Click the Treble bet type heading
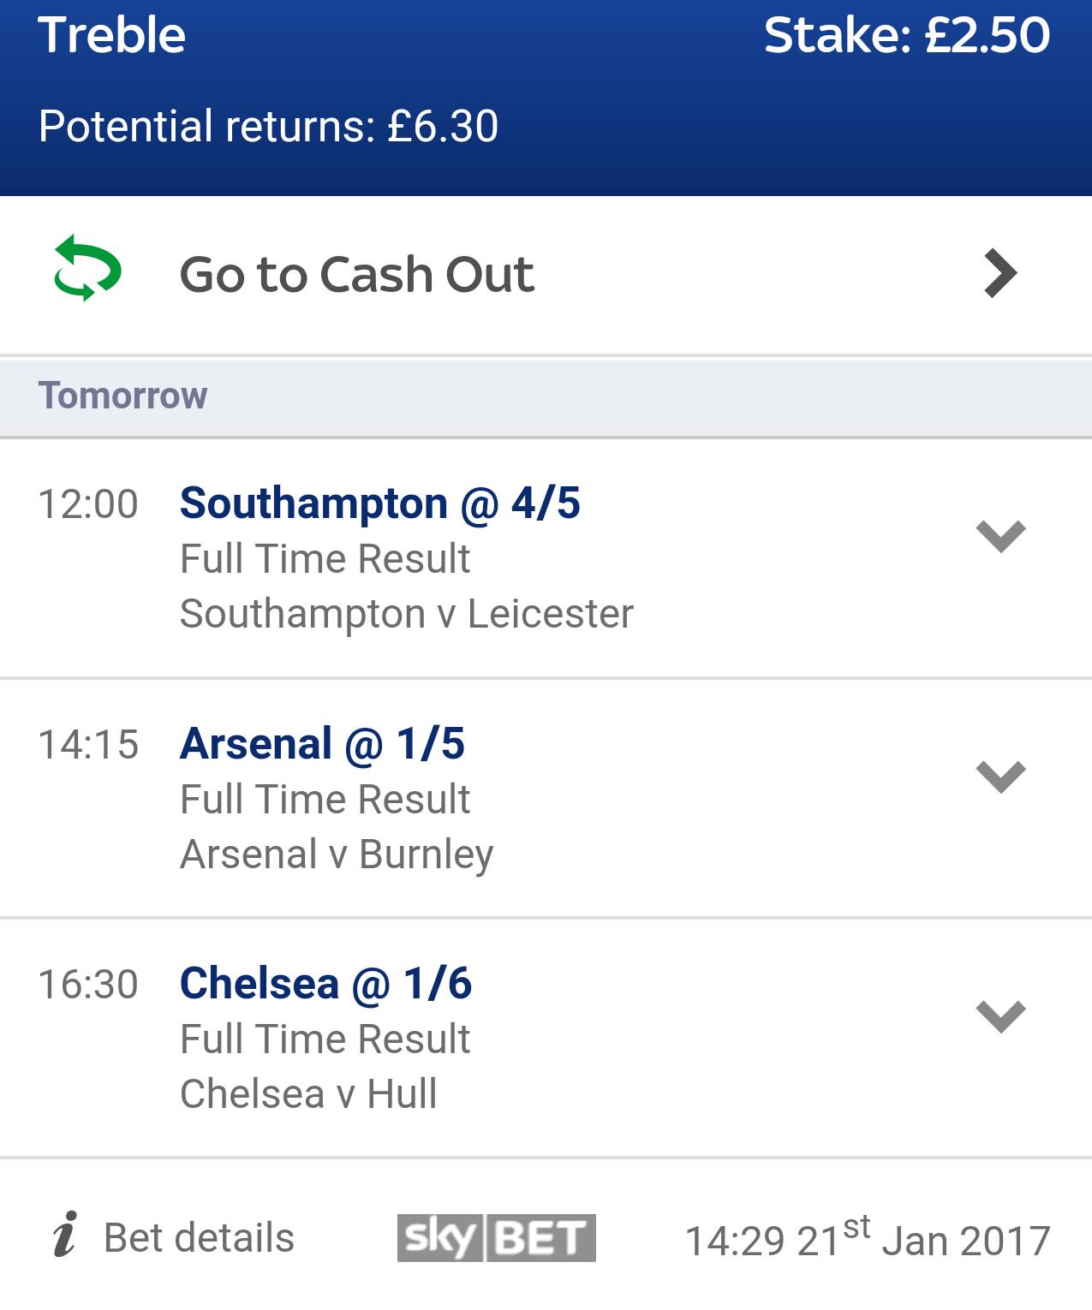This screenshot has height=1310, width=1092. pos(111,36)
